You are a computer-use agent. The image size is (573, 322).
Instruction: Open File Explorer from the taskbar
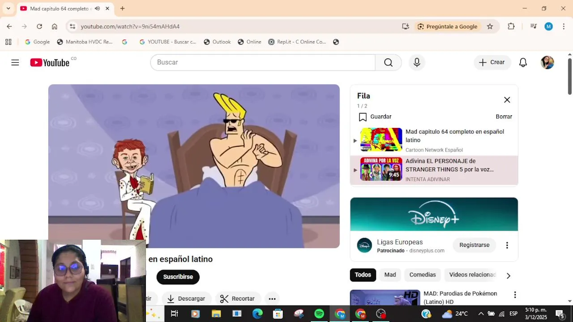pos(216,314)
